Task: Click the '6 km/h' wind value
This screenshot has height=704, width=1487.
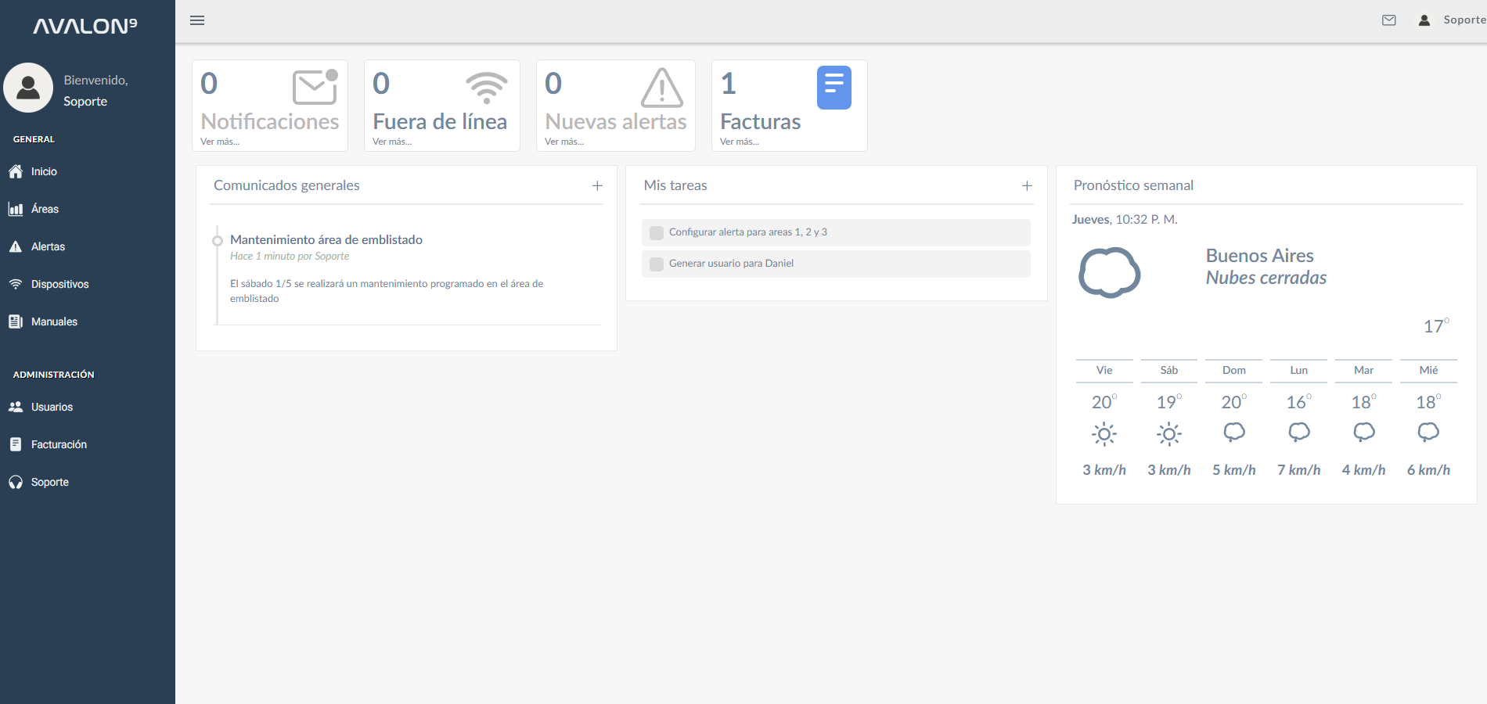Action: 1428,470
